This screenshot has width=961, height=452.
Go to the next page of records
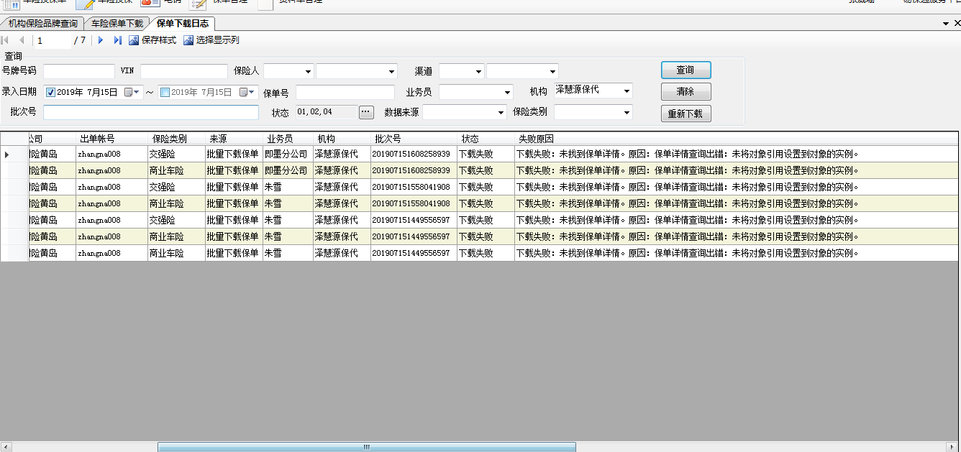101,40
